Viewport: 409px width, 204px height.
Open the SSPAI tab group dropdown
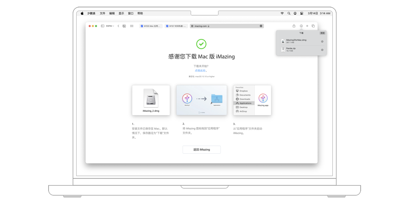pos(110,26)
